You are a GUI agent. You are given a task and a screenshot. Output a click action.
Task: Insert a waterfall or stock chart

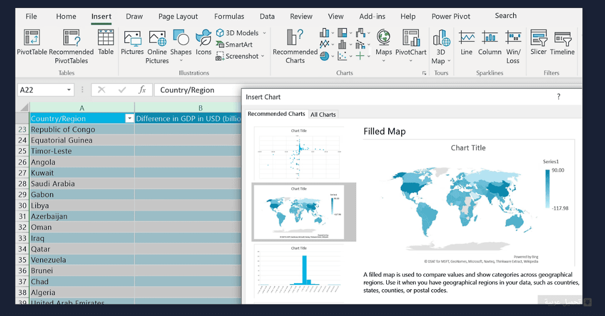[x=360, y=33]
